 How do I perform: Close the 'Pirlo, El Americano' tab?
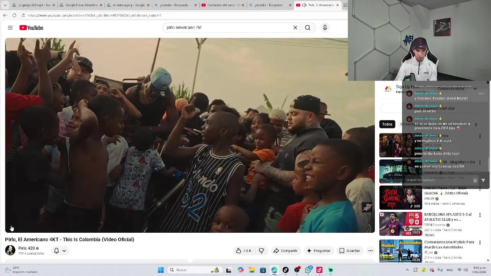[x=338, y=5]
